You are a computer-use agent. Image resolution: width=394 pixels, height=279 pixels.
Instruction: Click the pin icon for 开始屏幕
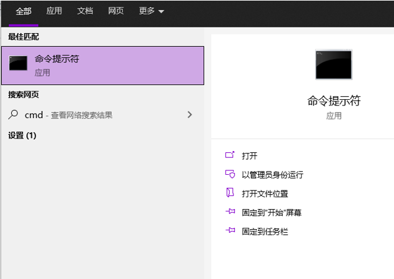click(230, 212)
